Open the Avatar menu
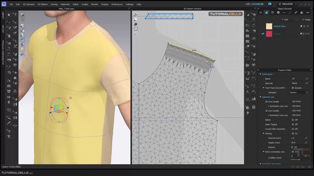The image size is (314, 176). point(85,4)
